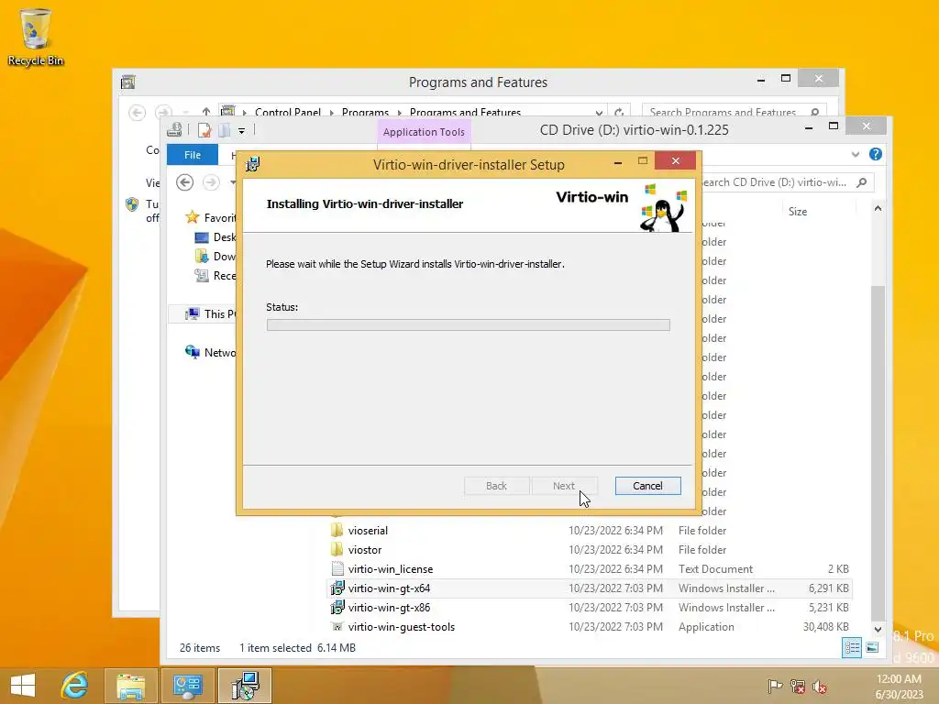Click the installer icon in the Setup title bar
The image size is (939, 704).
tap(253, 164)
